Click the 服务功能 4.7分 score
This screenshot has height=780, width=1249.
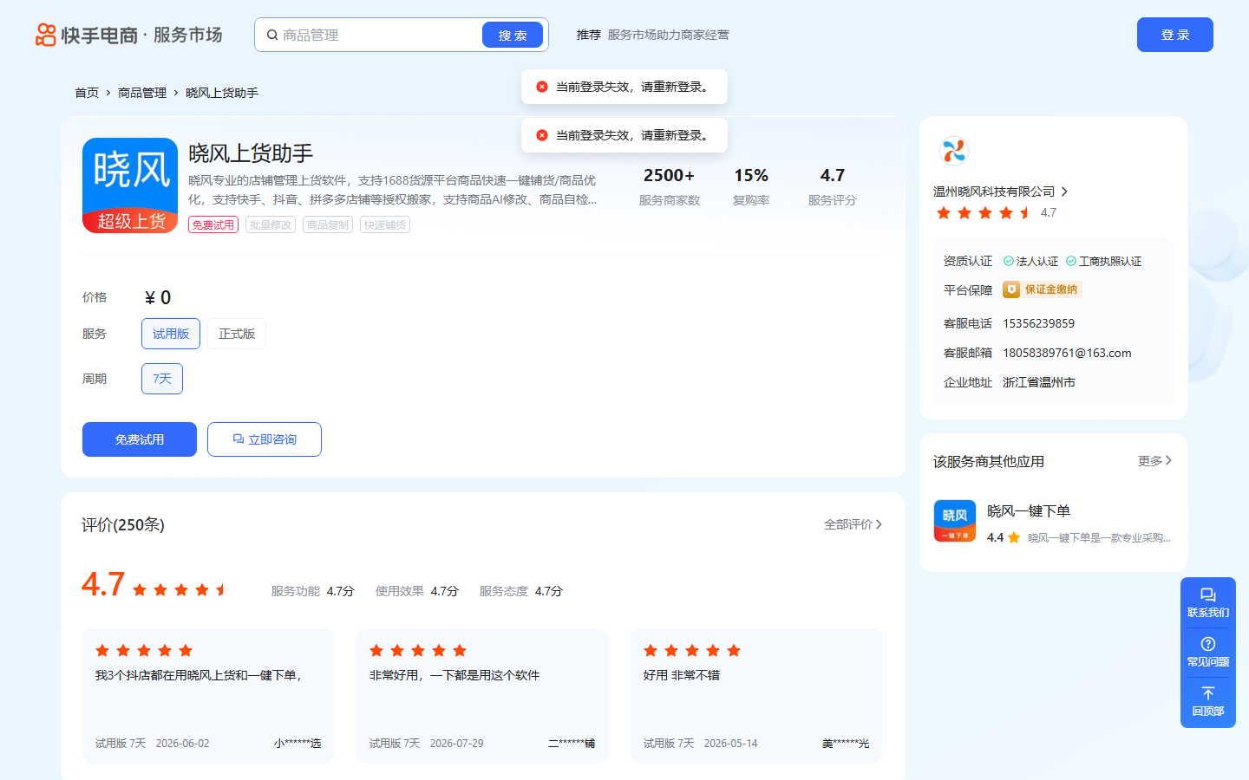tap(313, 591)
